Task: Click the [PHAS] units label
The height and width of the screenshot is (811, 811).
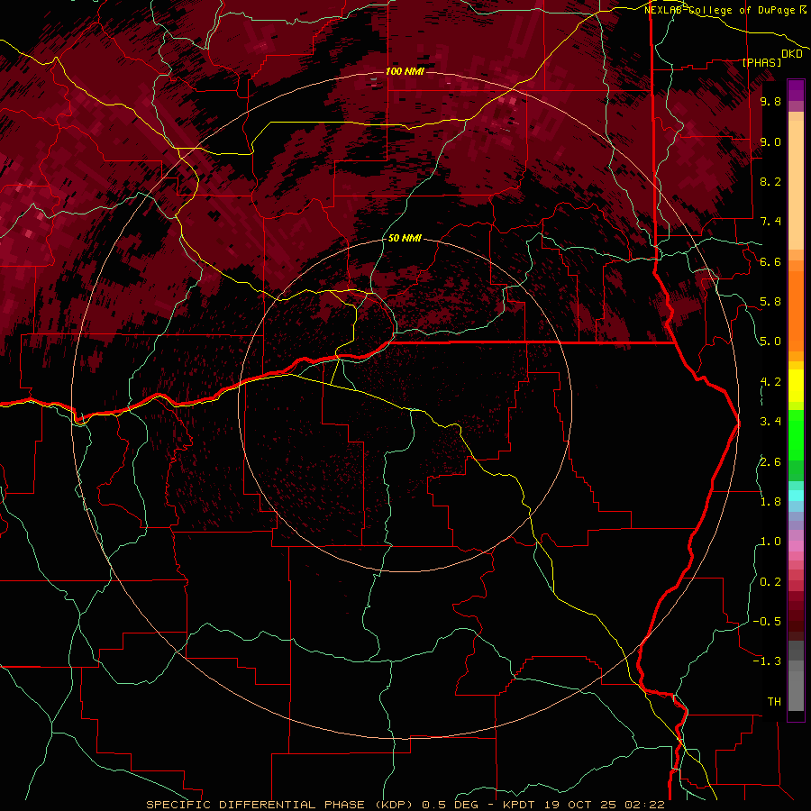Action: 761,62
